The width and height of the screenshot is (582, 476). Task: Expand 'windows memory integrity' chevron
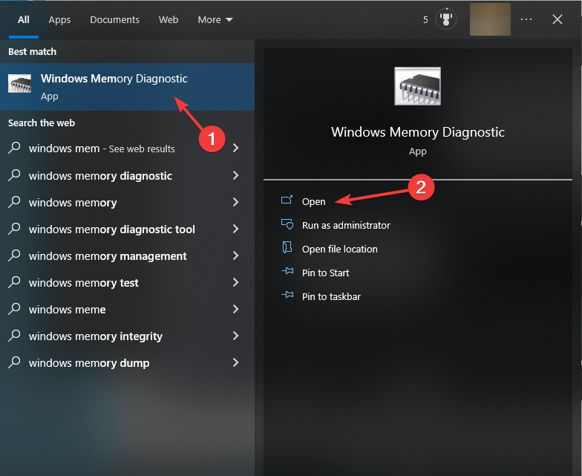236,336
